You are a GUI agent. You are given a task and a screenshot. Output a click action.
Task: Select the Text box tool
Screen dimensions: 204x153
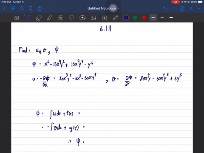click(x=104, y=18)
